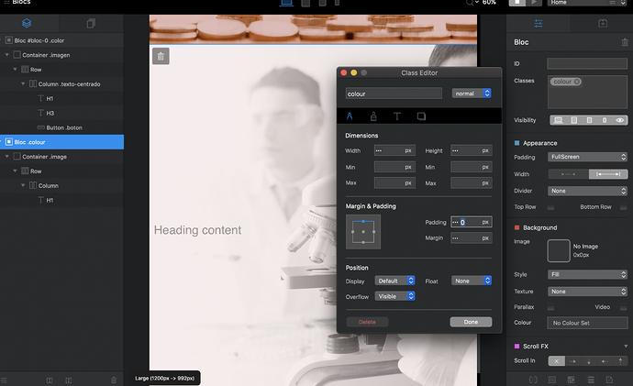Screen dimensions: 633x386
Task: Toggle the visibility eye icon
Action: (620, 120)
